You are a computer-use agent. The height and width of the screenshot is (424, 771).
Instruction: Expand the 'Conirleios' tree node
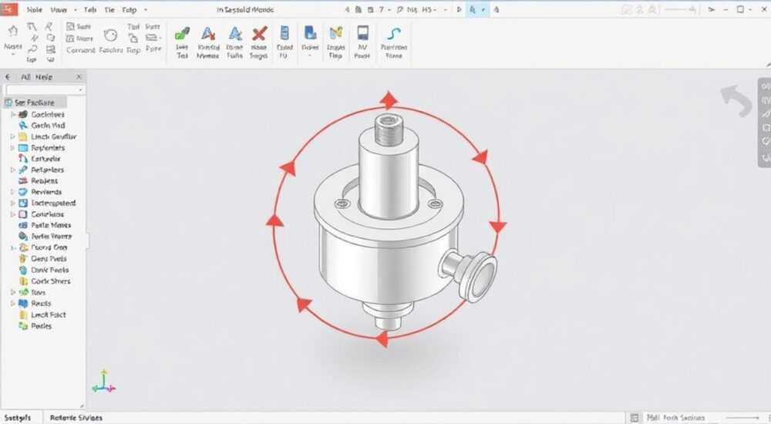pyautogui.click(x=13, y=214)
